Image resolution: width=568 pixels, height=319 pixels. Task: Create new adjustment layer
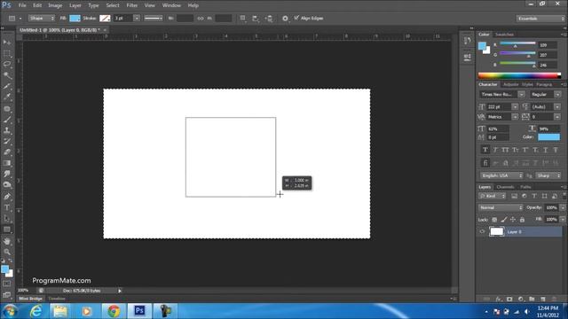tap(521, 300)
